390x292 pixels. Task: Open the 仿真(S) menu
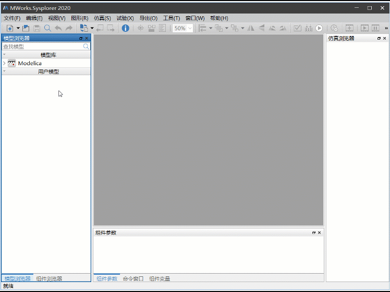[102, 18]
